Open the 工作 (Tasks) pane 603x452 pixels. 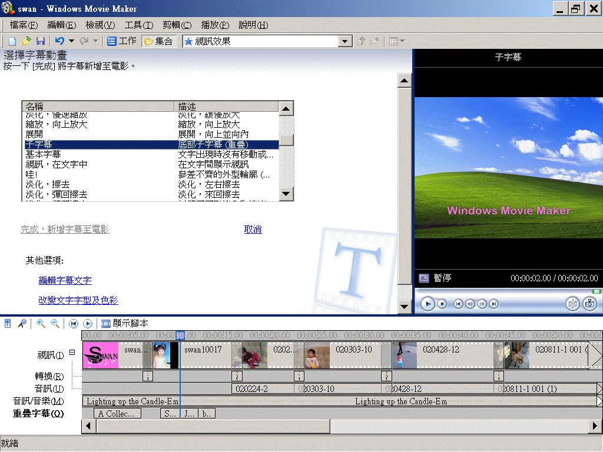[x=121, y=41]
